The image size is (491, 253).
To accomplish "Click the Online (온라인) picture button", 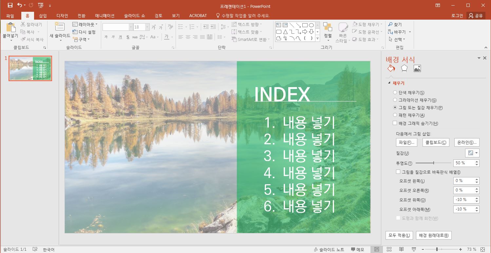I will [466, 142].
